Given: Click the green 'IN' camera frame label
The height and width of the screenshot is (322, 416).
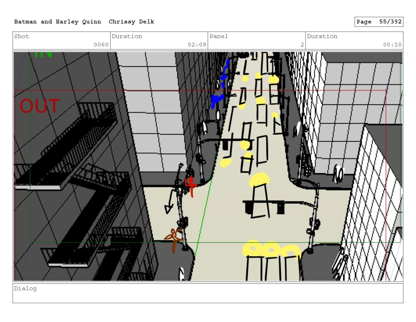Looking at the screenshot, I should pos(43,54).
